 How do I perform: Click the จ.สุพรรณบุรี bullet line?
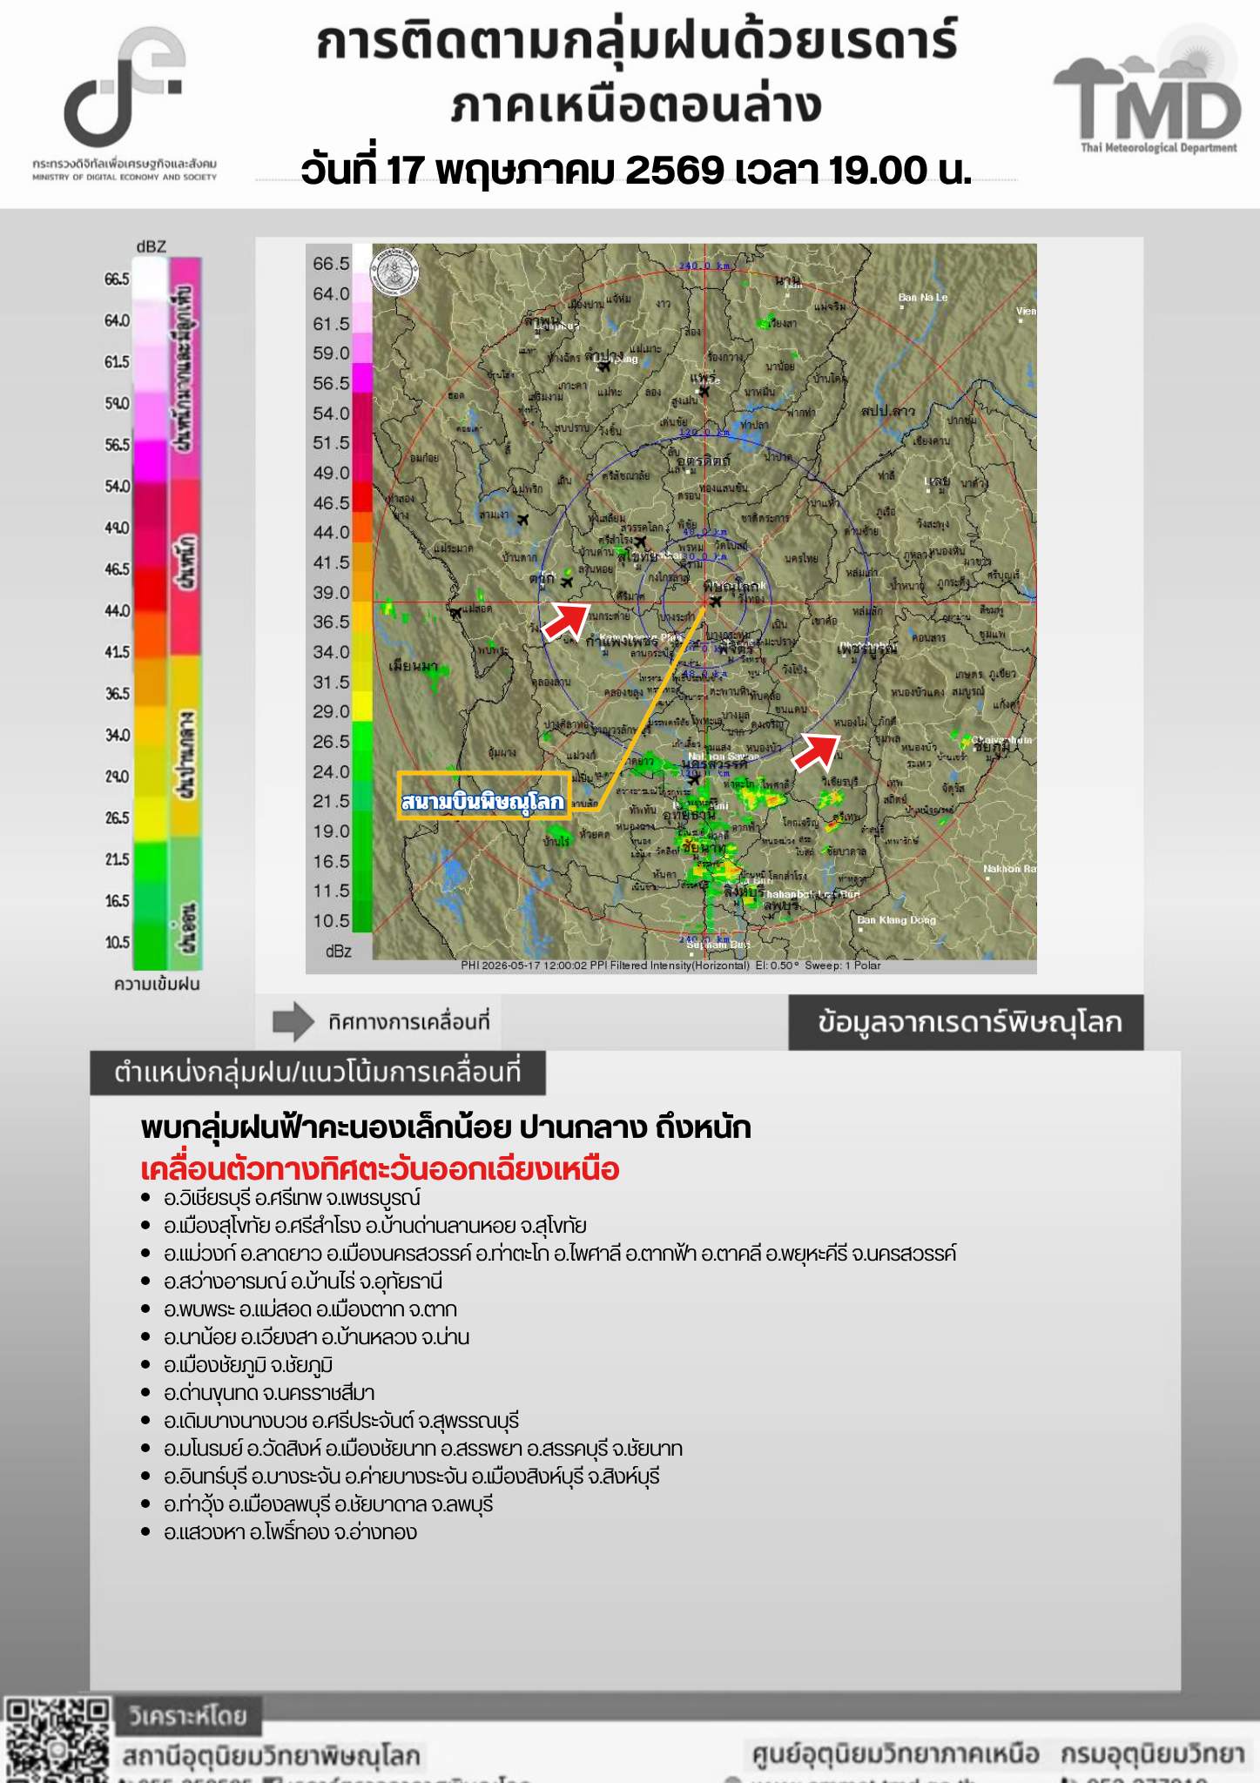coord(341,1421)
